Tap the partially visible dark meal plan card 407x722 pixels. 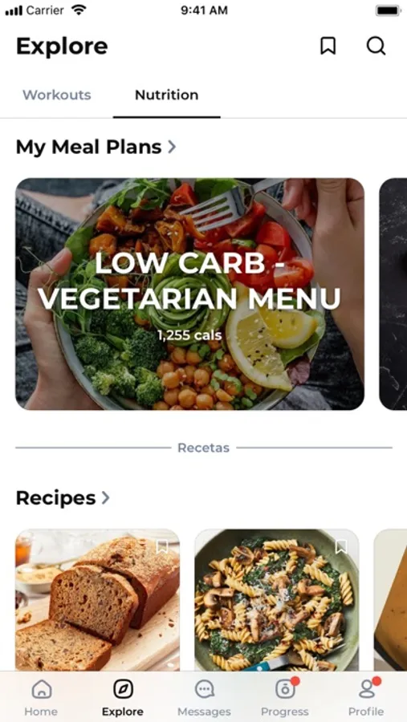coord(393,294)
